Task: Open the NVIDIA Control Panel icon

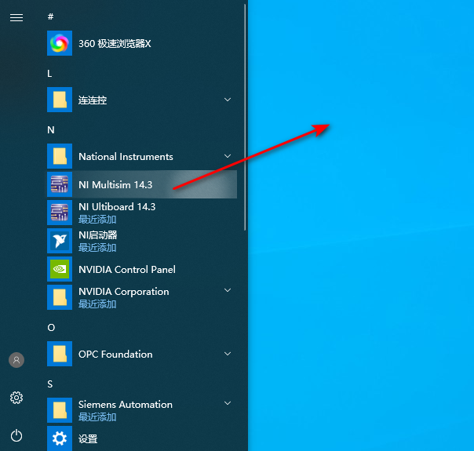Action: point(60,269)
